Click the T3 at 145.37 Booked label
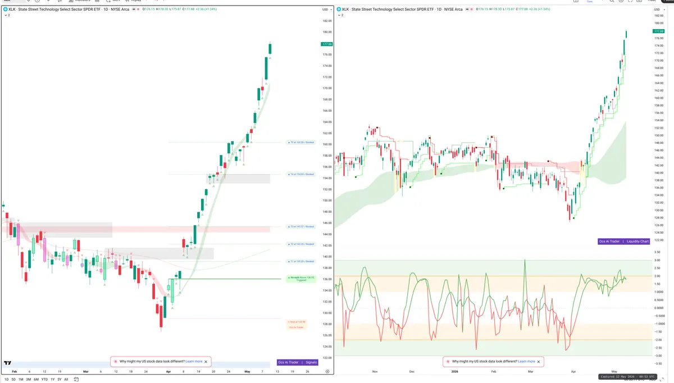 point(302,227)
